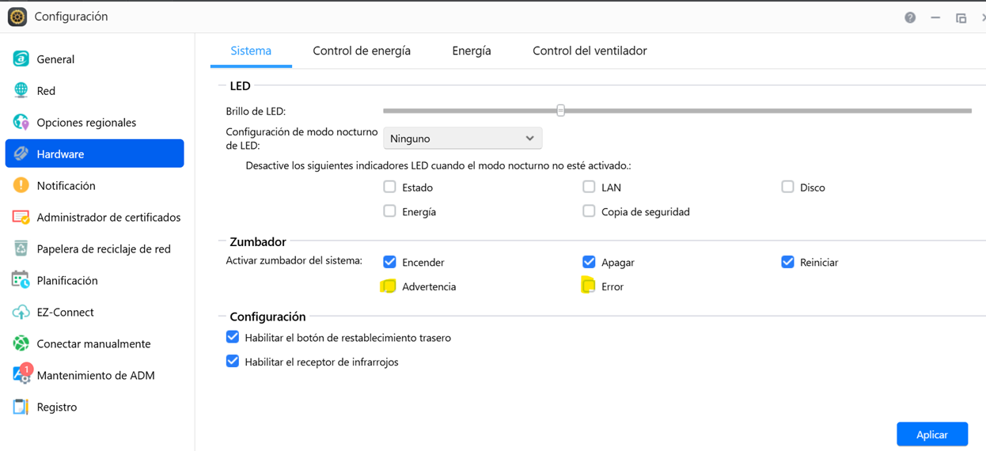Click the Red network globe icon
The image size is (986, 451).
pyautogui.click(x=21, y=90)
